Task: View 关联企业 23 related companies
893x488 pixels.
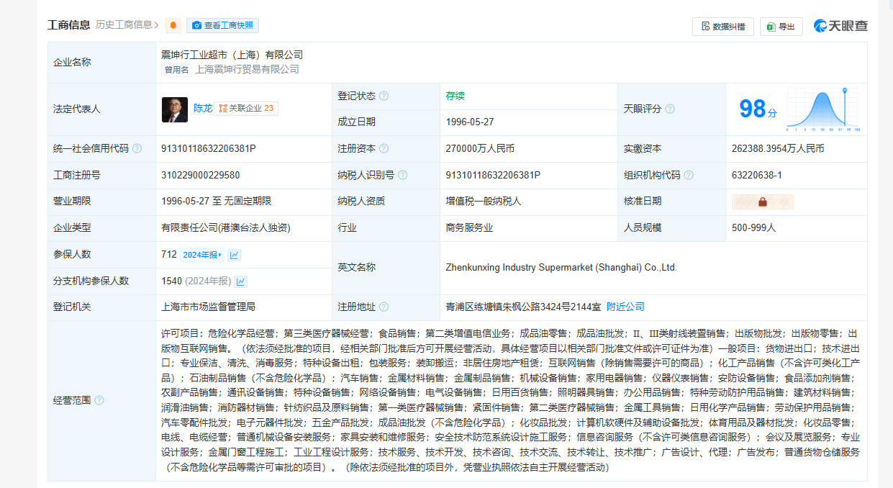Action: tap(246, 109)
